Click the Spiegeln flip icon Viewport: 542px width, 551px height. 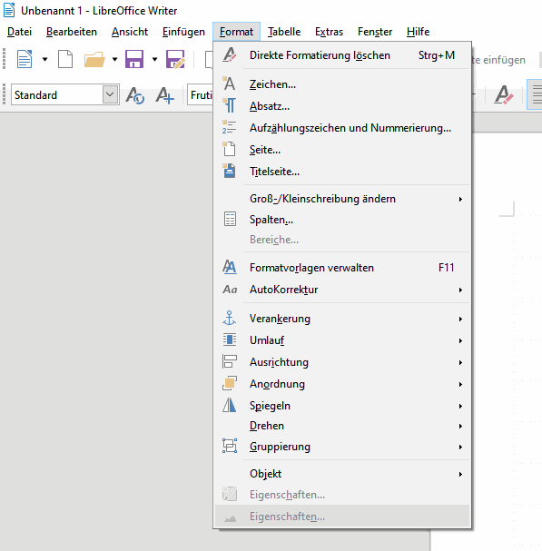coord(230,405)
